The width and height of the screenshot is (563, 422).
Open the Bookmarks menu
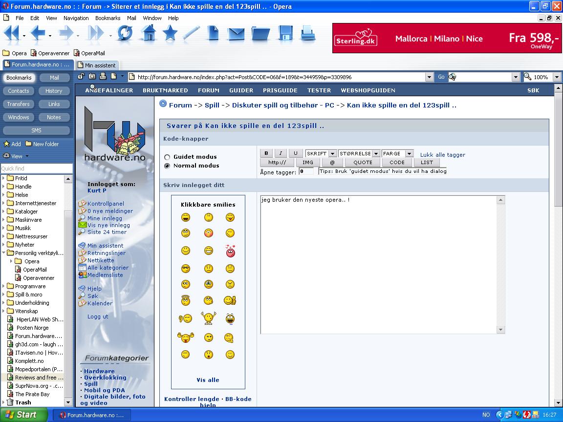(108, 18)
